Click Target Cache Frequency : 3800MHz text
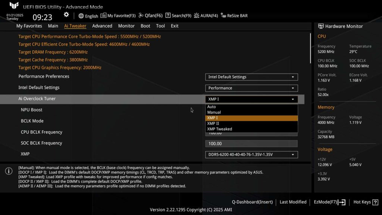Image resolution: width=382 pixels, height=215 pixels. pos(53,60)
